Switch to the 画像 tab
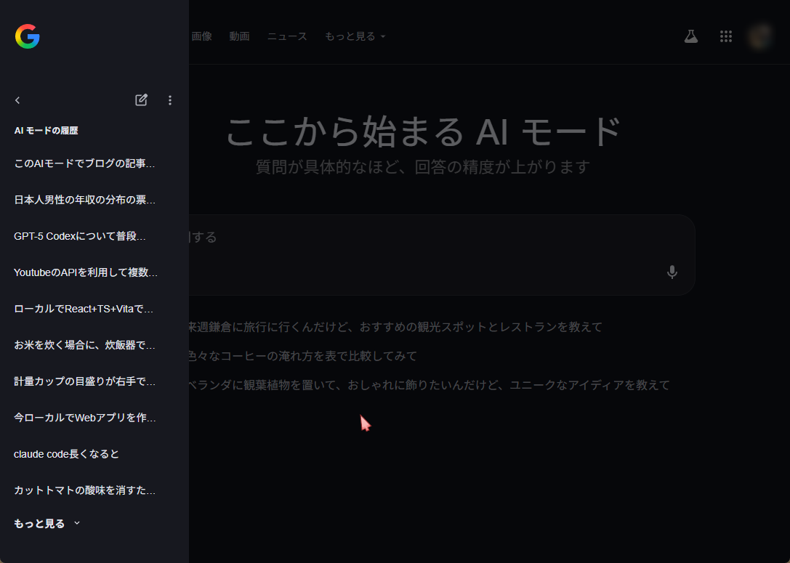Viewport: 790px width, 563px height. pyautogui.click(x=201, y=36)
